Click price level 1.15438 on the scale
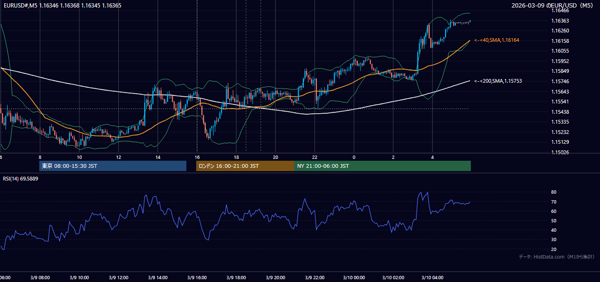Image resolution: width=600 pixels, height=282 pixels. pyautogui.click(x=560, y=112)
